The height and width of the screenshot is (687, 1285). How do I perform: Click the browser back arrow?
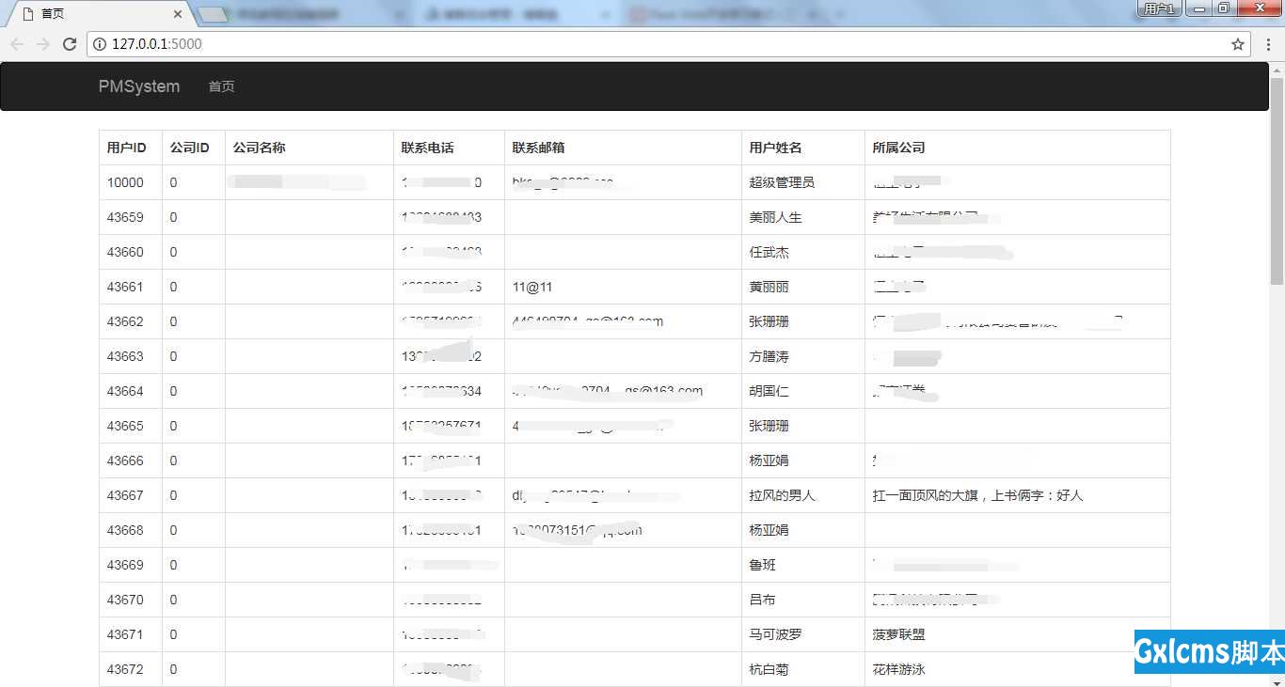(17, 44)
